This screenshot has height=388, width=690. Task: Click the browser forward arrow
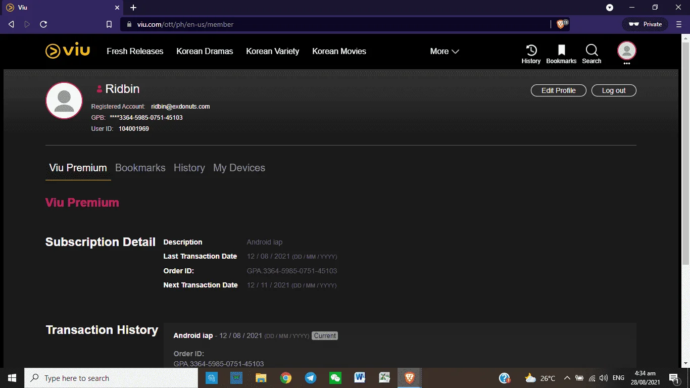(x=27, y=24)
